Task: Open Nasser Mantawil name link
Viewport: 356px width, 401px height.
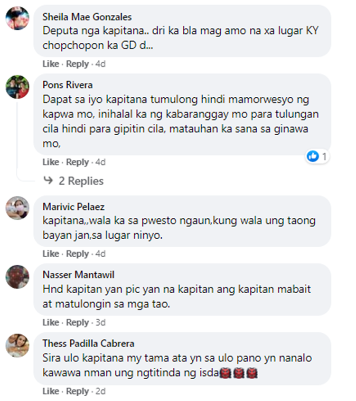Action: pos(78,275)
